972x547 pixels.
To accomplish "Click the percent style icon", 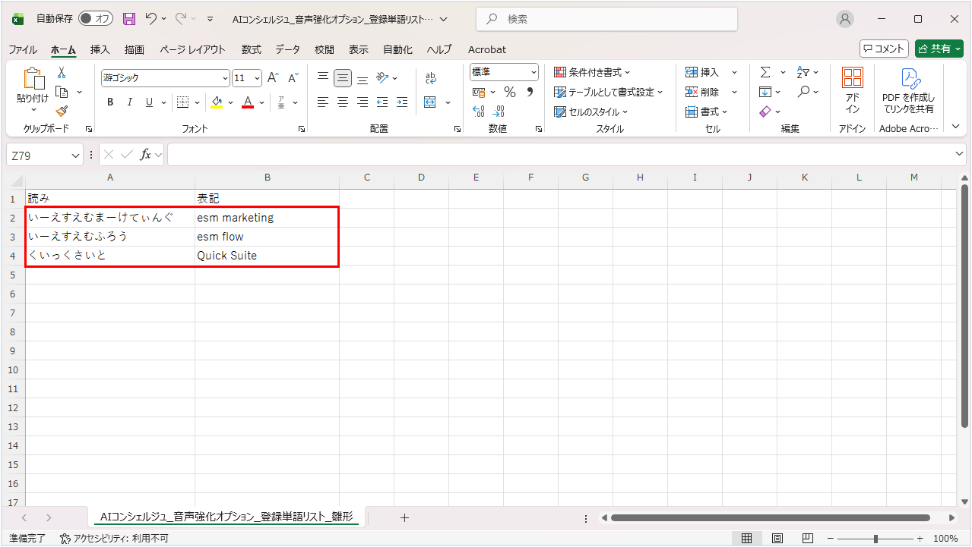I will 509,92.
